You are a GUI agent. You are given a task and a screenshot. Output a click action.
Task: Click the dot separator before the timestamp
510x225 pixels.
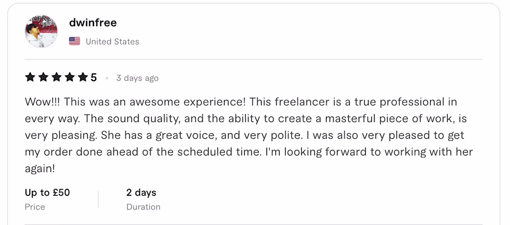(107, 78)
